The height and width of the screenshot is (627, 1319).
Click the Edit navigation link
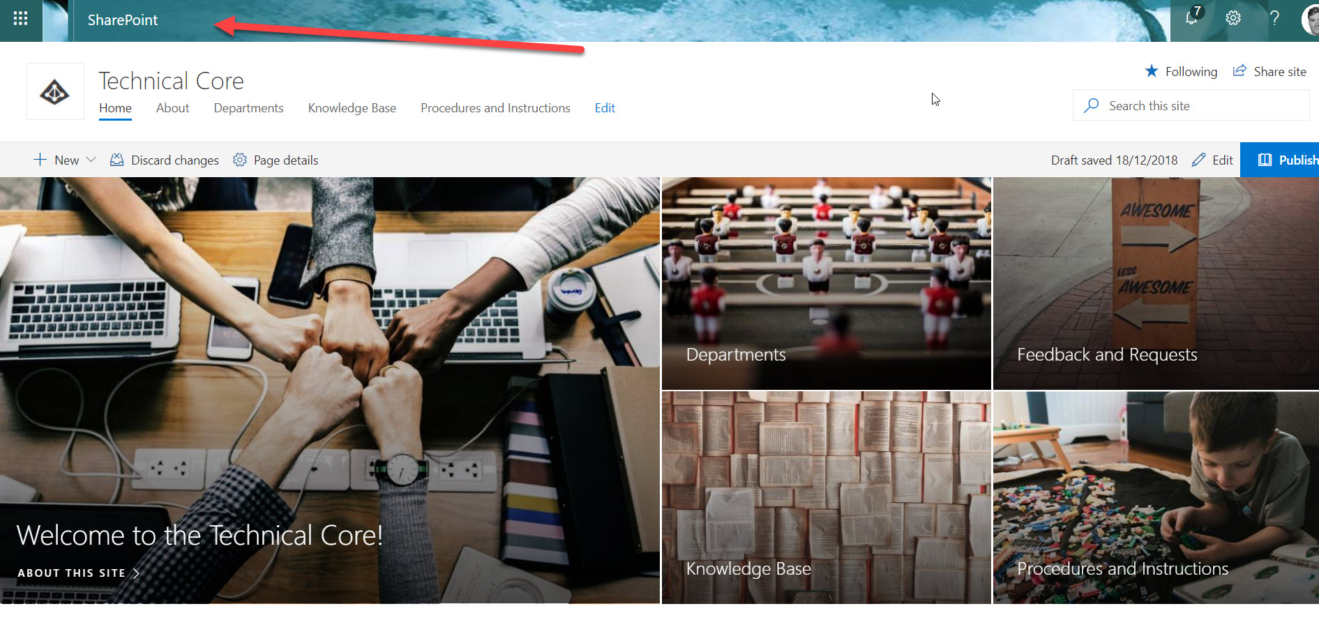click(x=605, y=108)
